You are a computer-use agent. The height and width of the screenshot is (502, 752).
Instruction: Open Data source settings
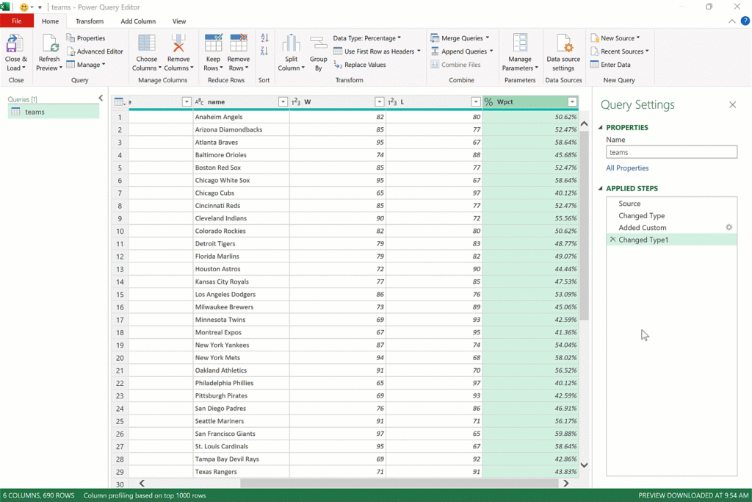pos(563,43)
